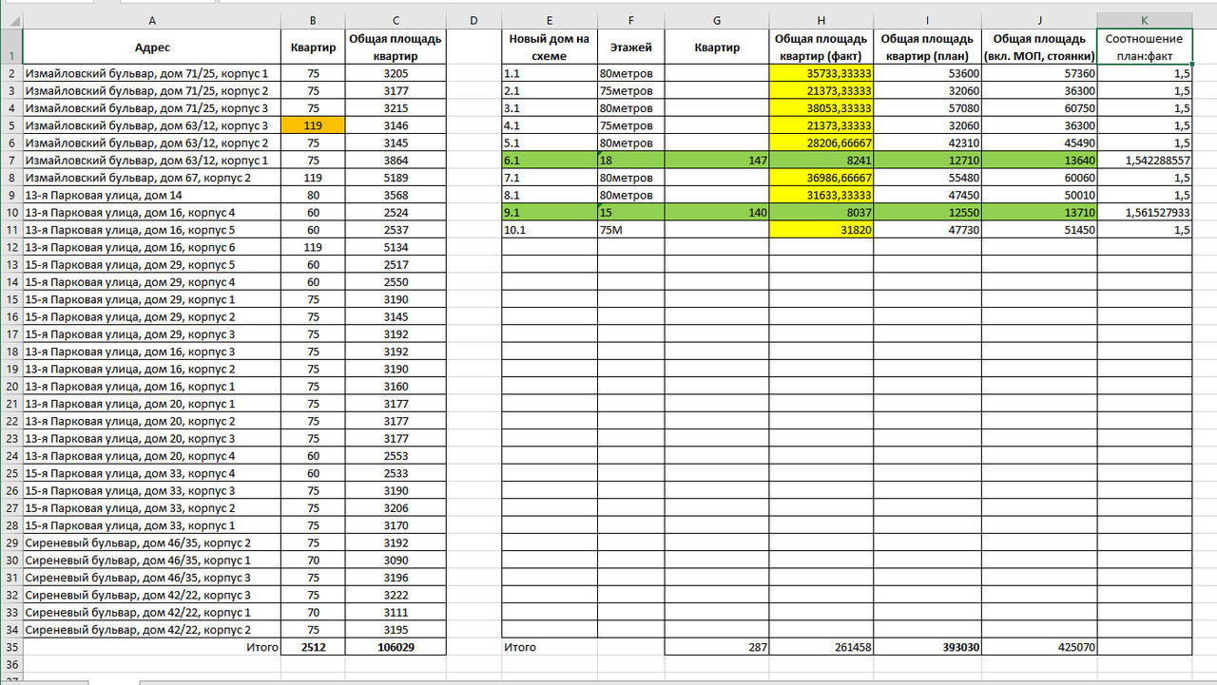Screen dimensions: 1217x685
Task: Click the orange-highlighted cell with 119
Action: pyautogui.click(x=313, y=125)
